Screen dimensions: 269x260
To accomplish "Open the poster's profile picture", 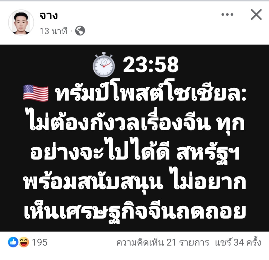I will tap(21, 22).
